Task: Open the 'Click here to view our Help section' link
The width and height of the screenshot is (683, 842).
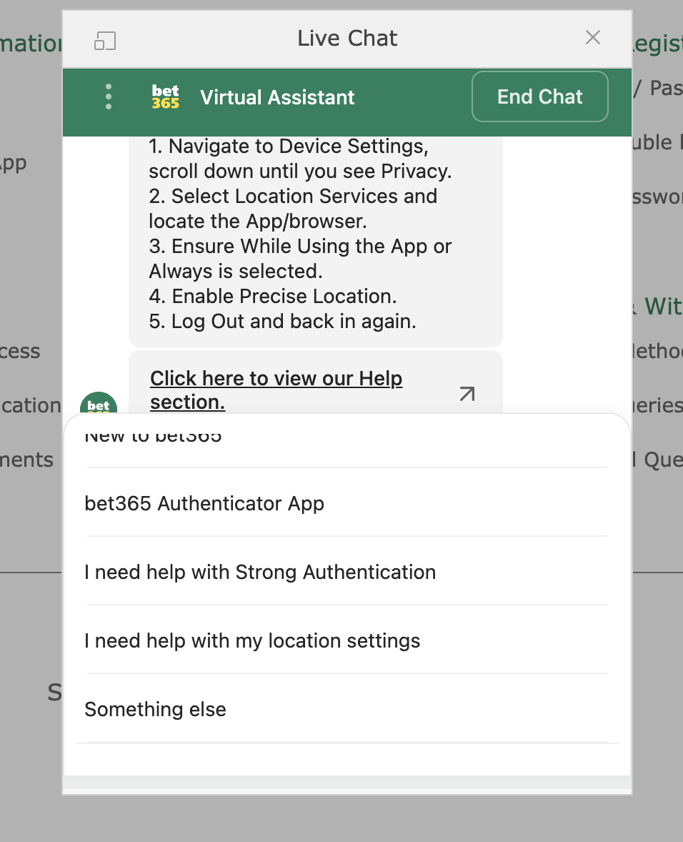Action: (276, 390)
